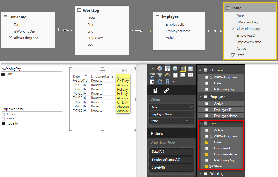
Task: Open table visual's more options ellipsis
Action: point(131,70)
